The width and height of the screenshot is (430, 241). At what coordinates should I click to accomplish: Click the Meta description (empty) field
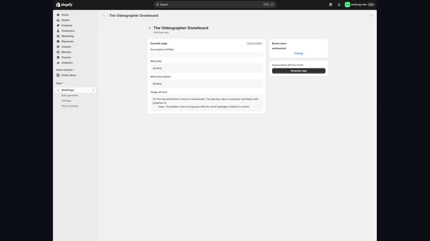pos(206,84)
